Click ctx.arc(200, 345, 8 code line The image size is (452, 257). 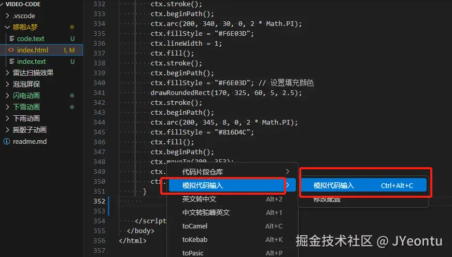click(224, 123)
